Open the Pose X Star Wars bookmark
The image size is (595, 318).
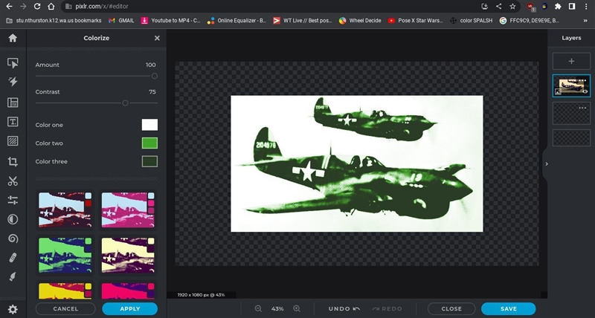pos(416,21)
